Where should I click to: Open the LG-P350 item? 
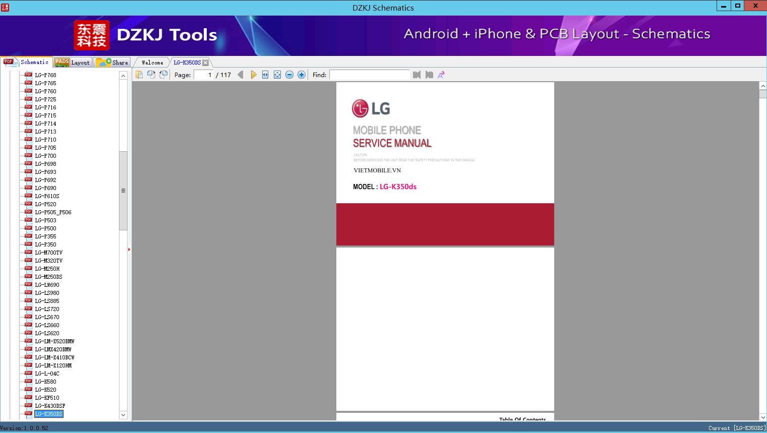pyautogui.click(x=45, y=244)
